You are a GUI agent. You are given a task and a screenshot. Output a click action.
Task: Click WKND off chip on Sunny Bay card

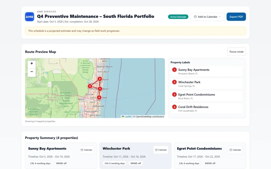point(61,163)
